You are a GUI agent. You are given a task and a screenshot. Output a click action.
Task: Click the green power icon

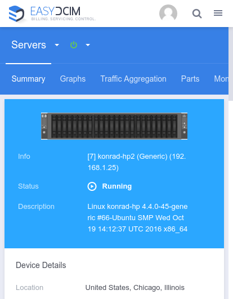pos(74,45)
